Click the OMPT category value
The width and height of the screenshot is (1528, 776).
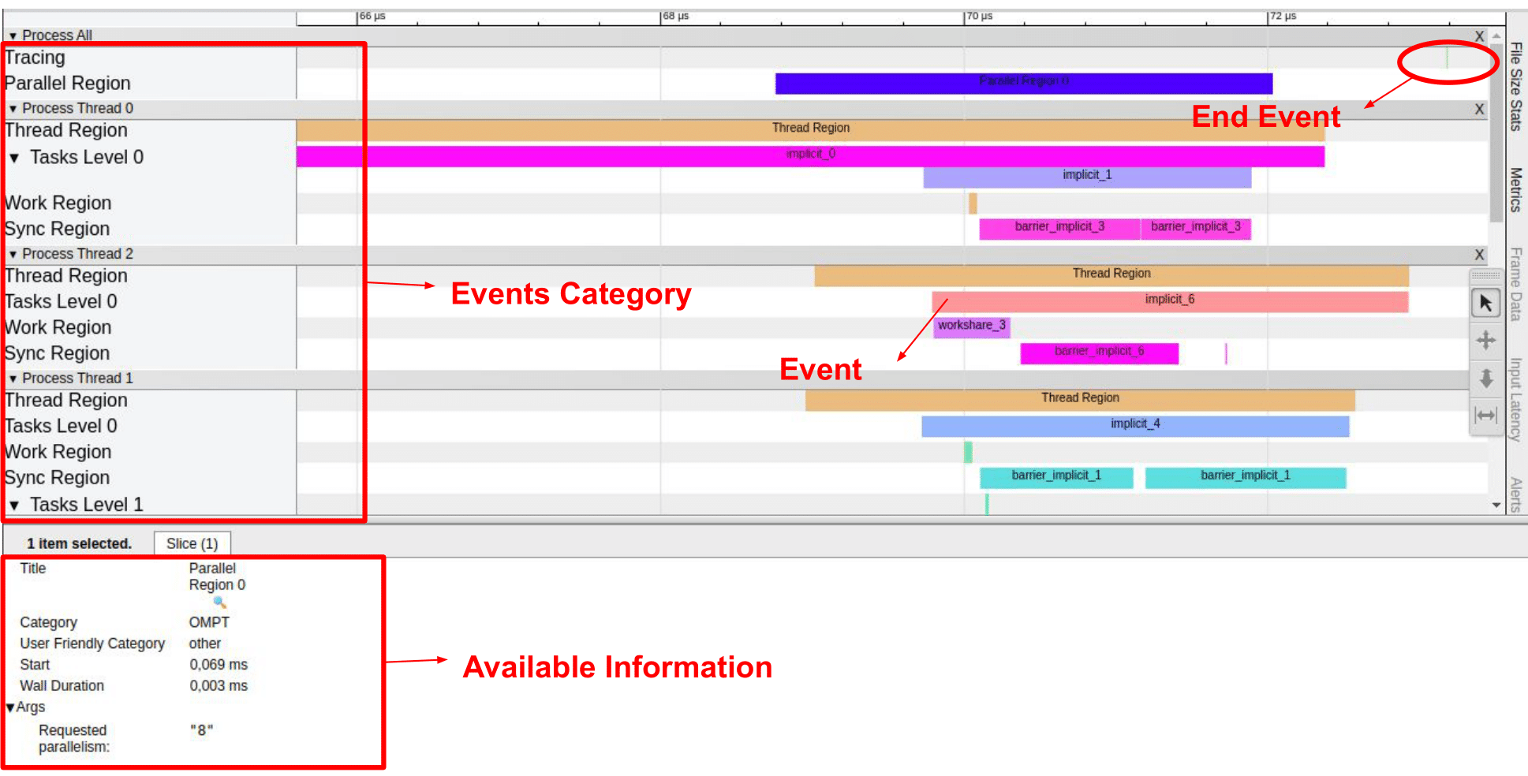209,622
